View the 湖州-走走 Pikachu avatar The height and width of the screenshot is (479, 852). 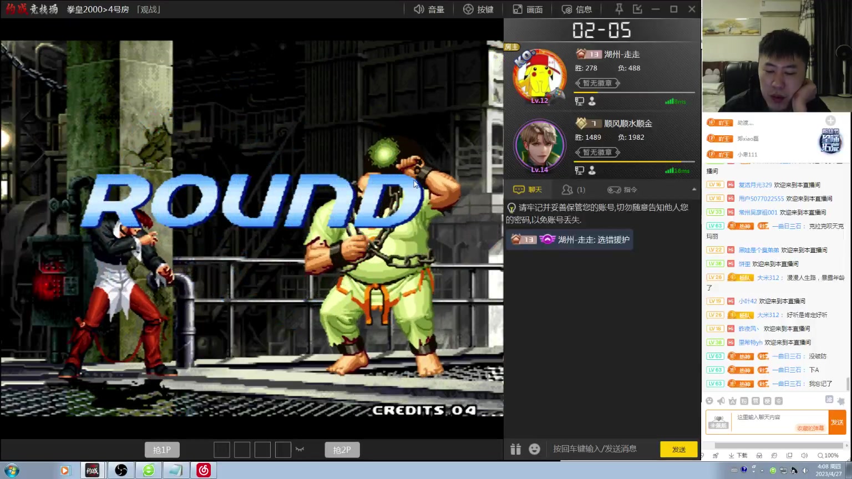[539, 77]
